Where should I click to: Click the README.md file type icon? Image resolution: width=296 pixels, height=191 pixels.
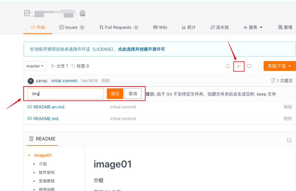(x=30, y=119)
